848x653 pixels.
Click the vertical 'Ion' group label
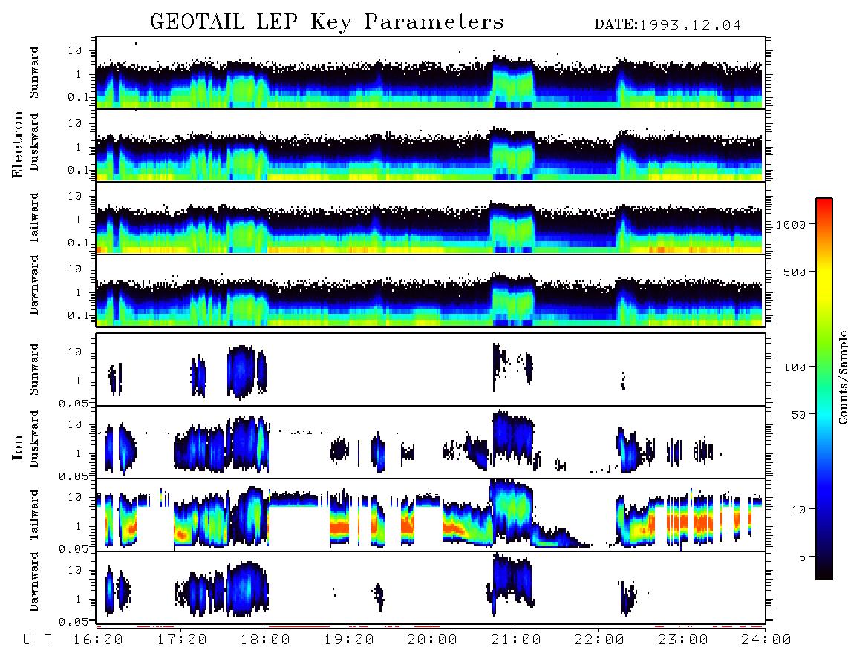[x=17, y=447]
